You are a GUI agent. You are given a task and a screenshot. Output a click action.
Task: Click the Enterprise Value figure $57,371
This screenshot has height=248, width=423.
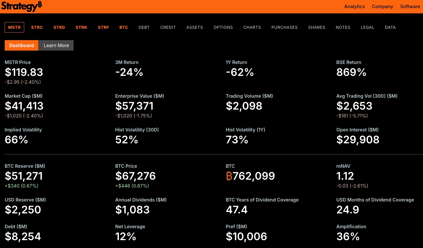click(x=134, y=106)
